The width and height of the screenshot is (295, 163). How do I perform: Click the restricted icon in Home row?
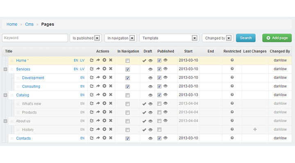(232, 60)
